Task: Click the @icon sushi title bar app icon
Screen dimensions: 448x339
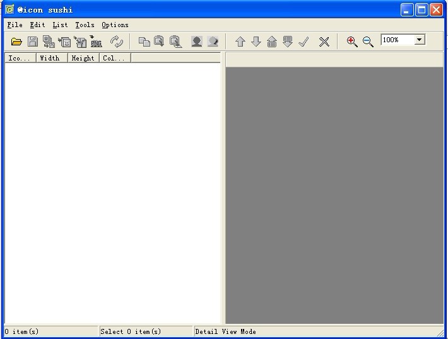Action: tap(9, 9)
